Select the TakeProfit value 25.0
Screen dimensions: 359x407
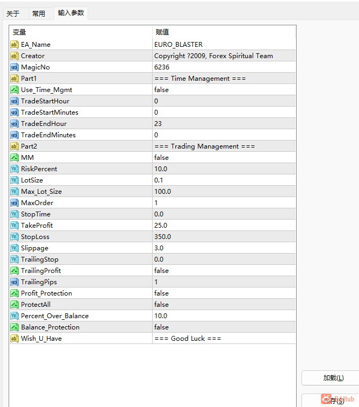pos(224,225)
